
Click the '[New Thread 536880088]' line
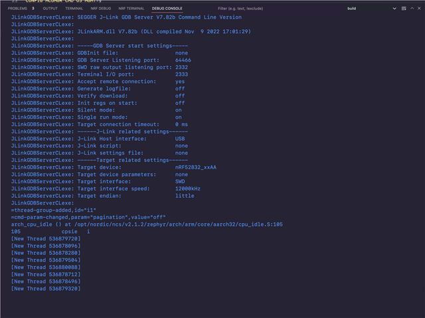click(46, 267)
